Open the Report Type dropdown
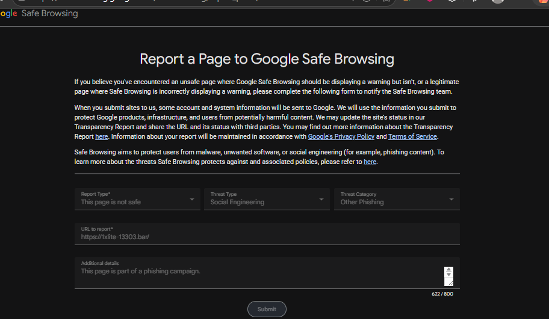This screenshot has height=319, width=549. coord(137,199)
